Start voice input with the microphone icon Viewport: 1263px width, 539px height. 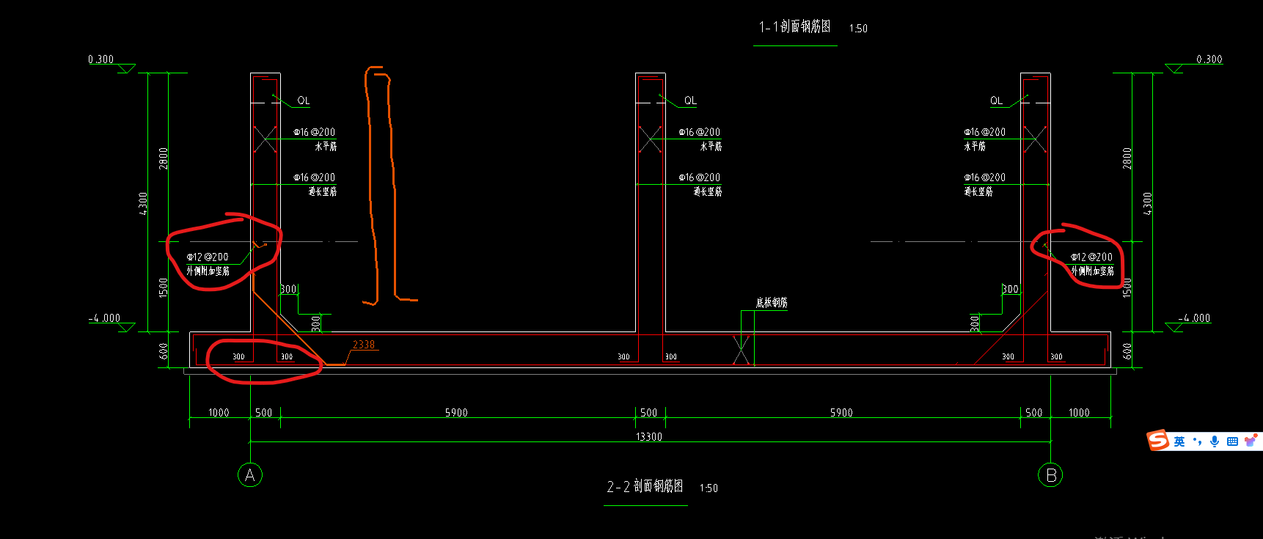pos(1215,441)
